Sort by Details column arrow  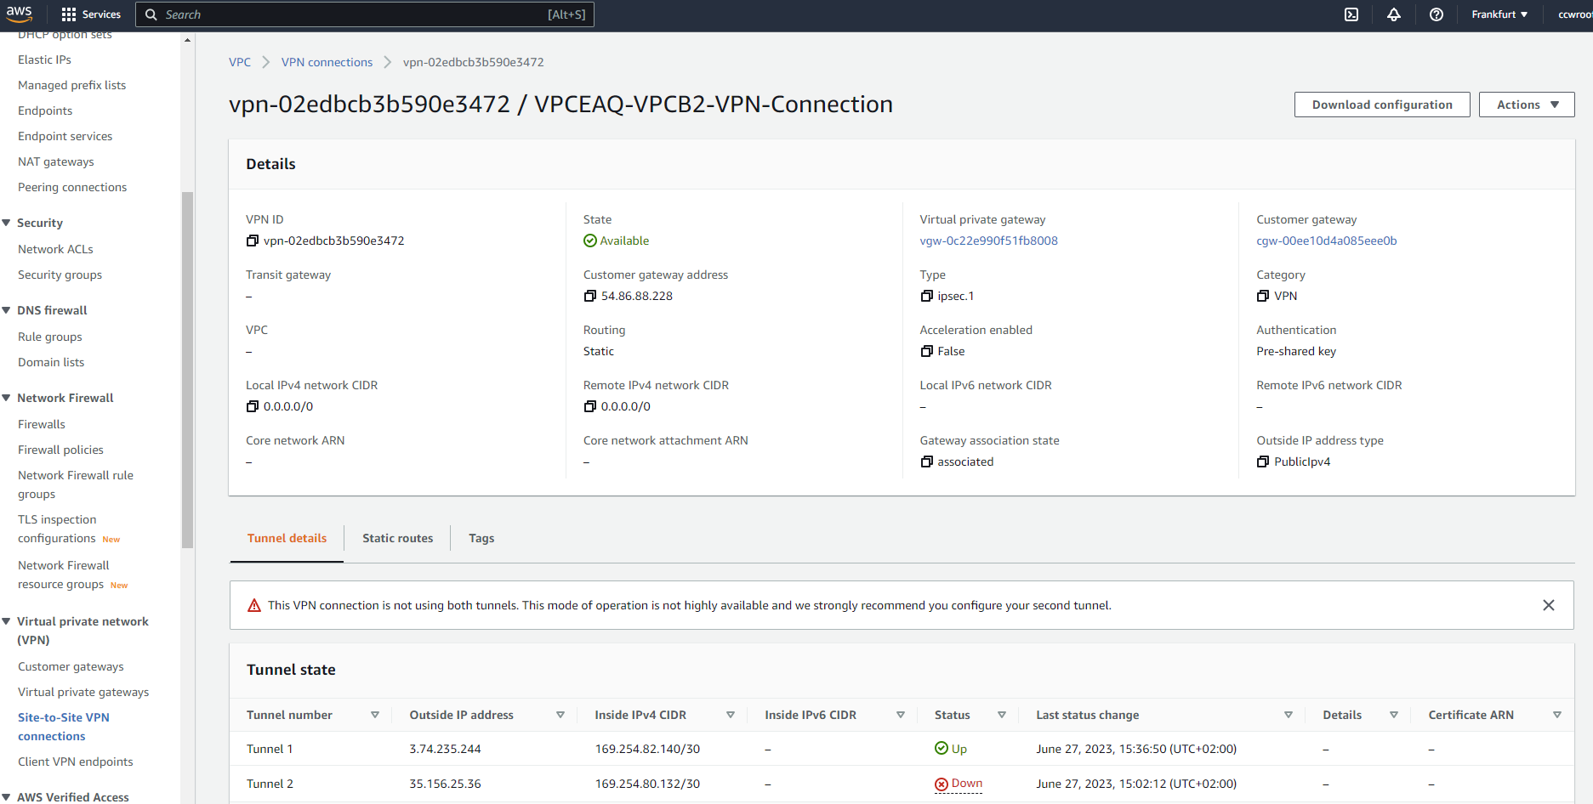click(1394, 716)
